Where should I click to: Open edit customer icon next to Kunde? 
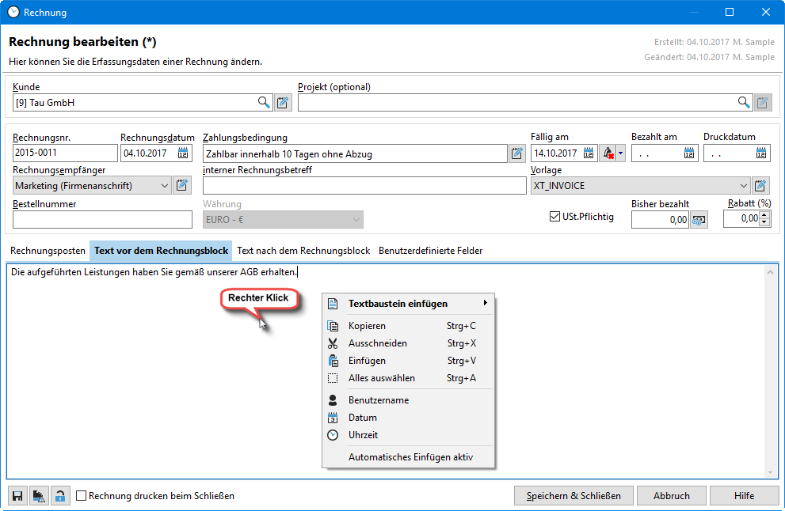(x=283, y=102)
